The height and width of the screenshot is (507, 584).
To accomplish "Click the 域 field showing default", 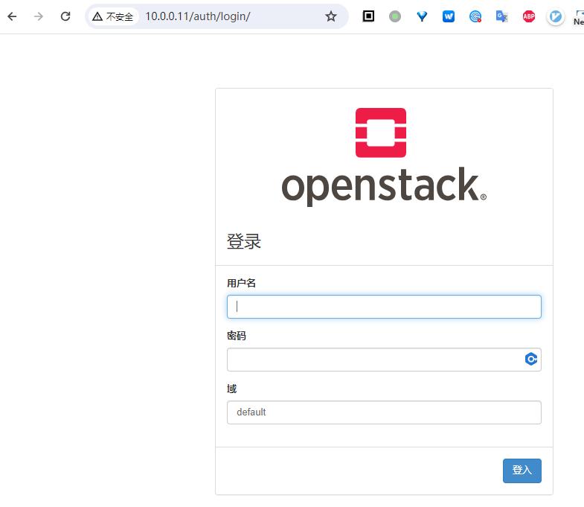I will coord(384,412).
